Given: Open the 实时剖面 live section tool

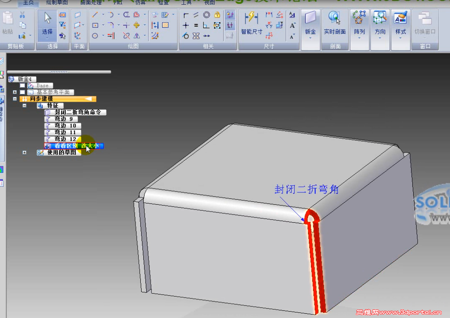Looking at the screenshot, I should click(335, 23).
